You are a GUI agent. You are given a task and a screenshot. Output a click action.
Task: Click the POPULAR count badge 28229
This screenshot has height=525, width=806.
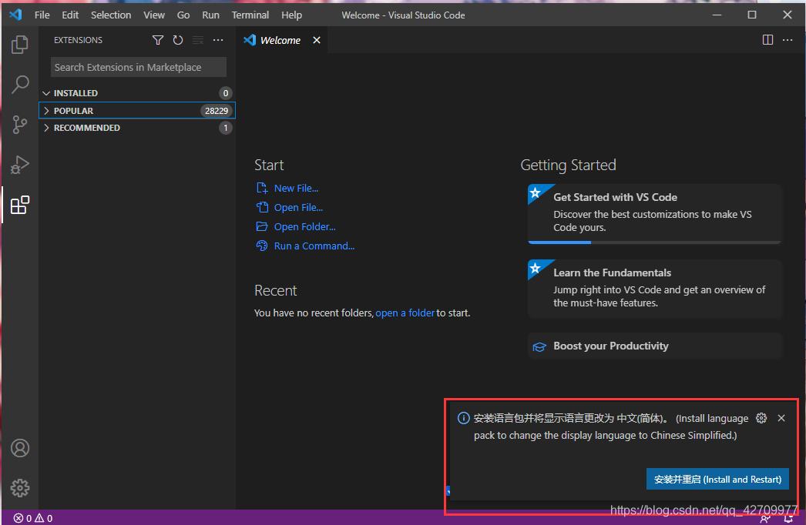pos(217,110)
